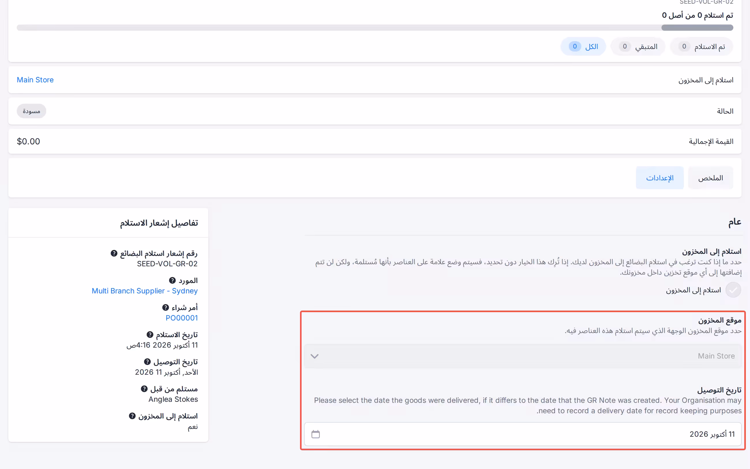The height and width of the screenshot is (469, 750).
Task: Click help icon beside أمر شراء label
Action: pyautogui.click(x=166, y=307)
